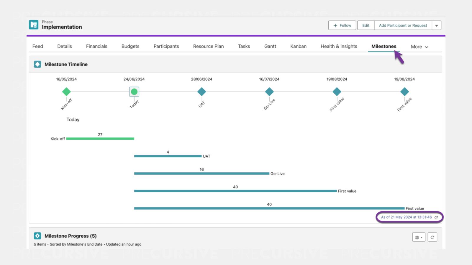Select the UAT diamond on timeline
This screenshot has height=265, width=472.
(x=201, y=92)
